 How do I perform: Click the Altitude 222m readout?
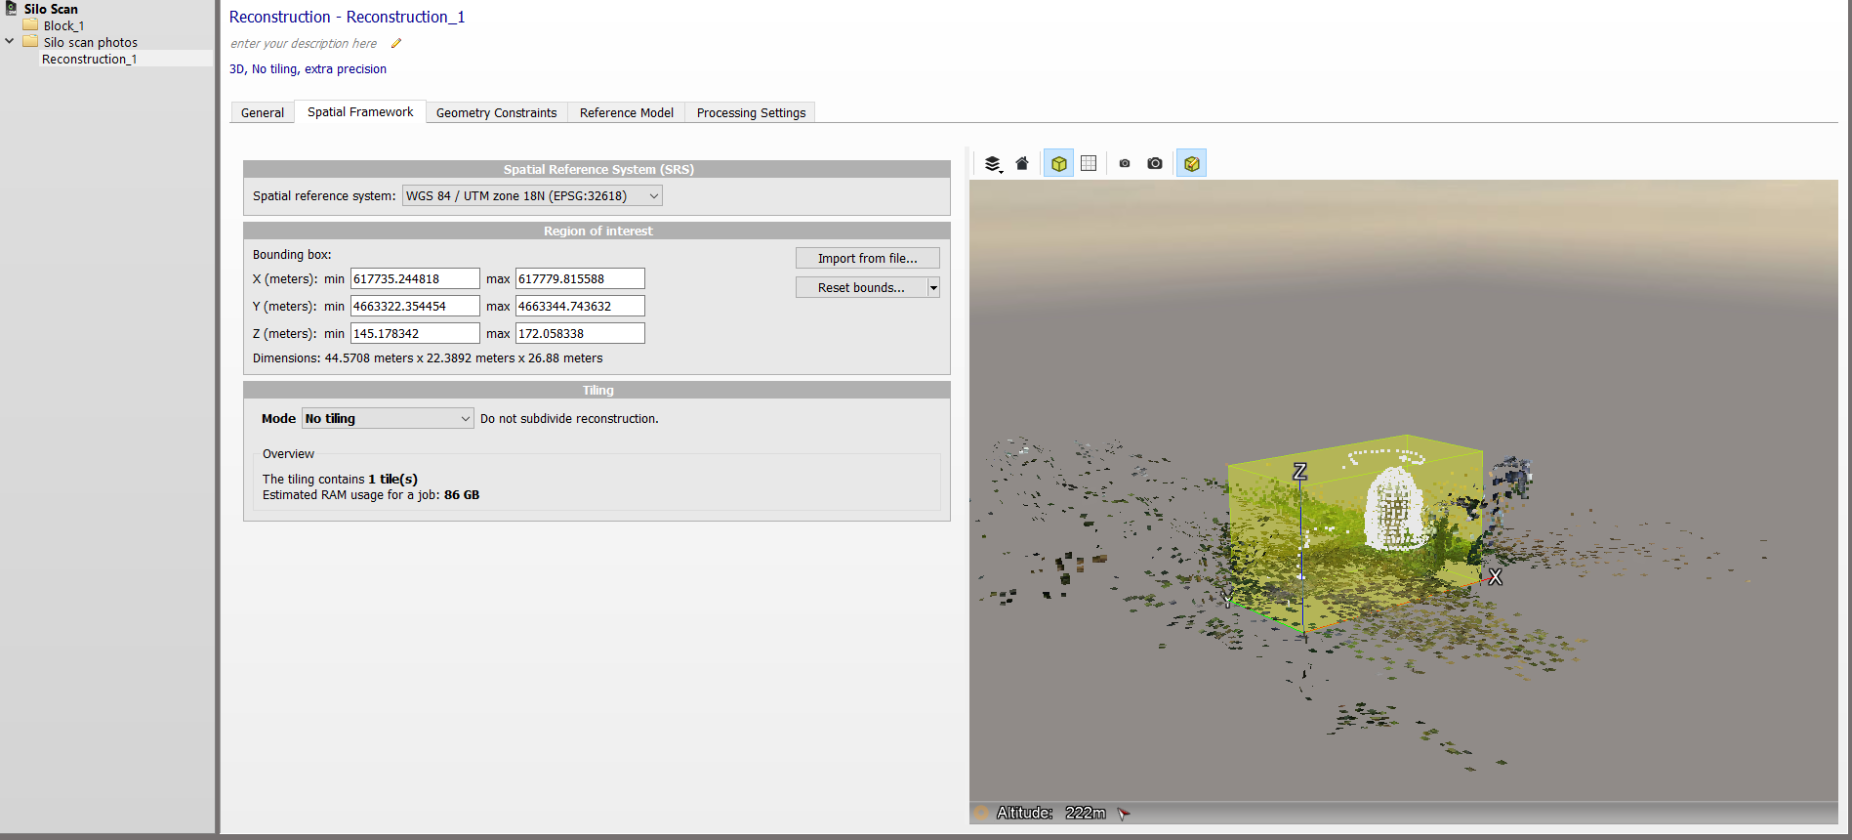click(x=1050, y=813)
